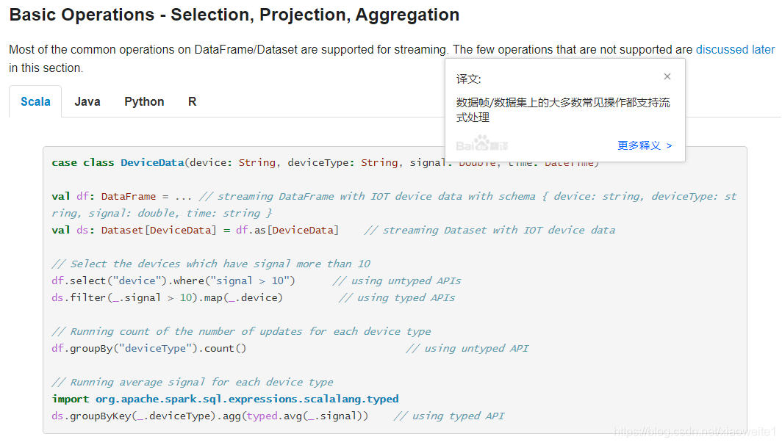This screenshot has height=445, width=782.
Task: Click the import org.apache.spark line
Action: pos(225,399)
